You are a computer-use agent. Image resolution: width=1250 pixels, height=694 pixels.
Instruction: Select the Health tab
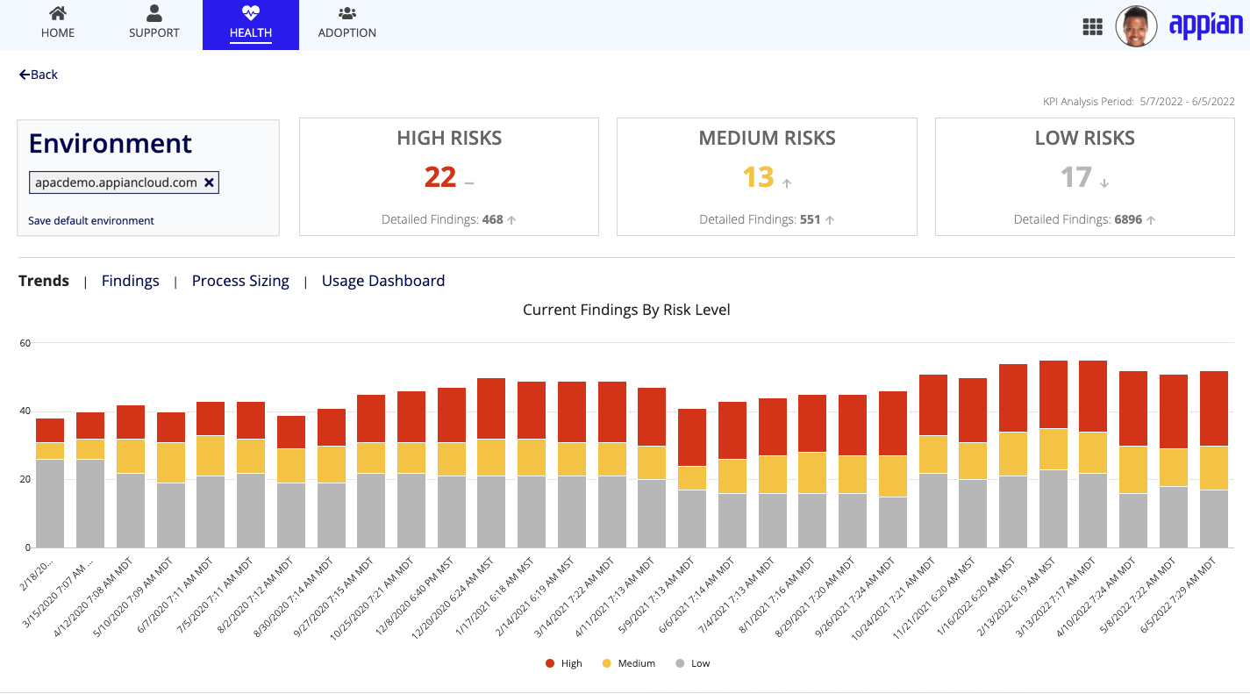coord(251,25)
